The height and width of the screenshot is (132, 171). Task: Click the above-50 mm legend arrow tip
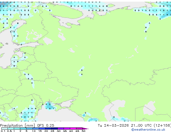tap(85, 129)
